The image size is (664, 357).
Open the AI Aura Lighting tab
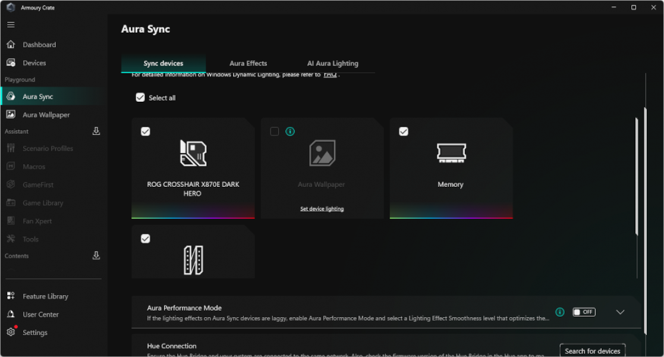pyautogui.click(x=333, y=64)
